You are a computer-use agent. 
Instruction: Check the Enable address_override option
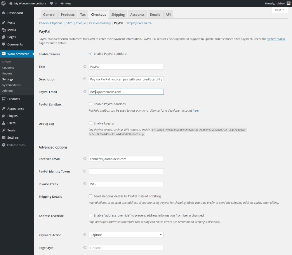click(x=91, y=215)
